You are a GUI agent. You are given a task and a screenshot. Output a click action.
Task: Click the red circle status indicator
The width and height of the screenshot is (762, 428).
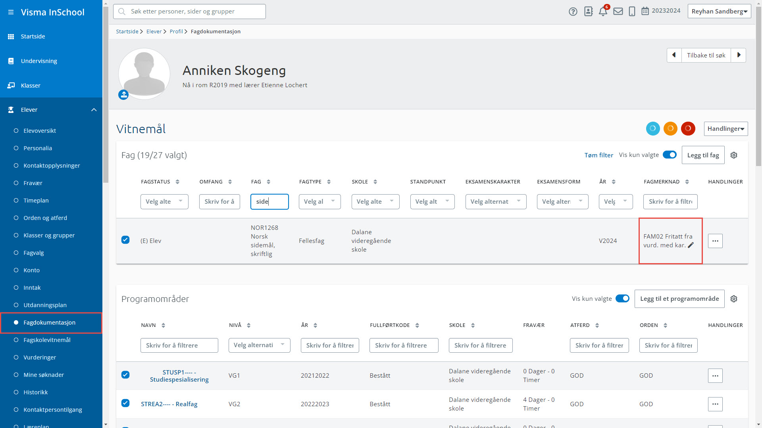pos(688,128)
